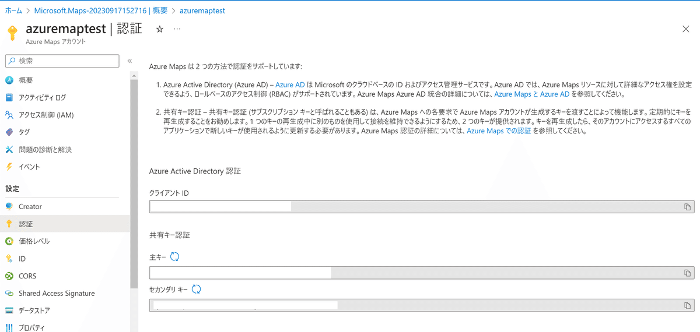Open the more options ellipsis menu
Viewport: 700px width, 332px height.
point(177,29)
